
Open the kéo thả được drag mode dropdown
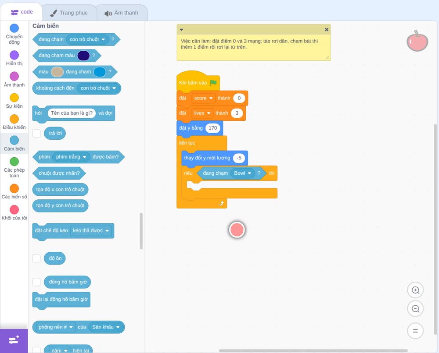[91, 231]
